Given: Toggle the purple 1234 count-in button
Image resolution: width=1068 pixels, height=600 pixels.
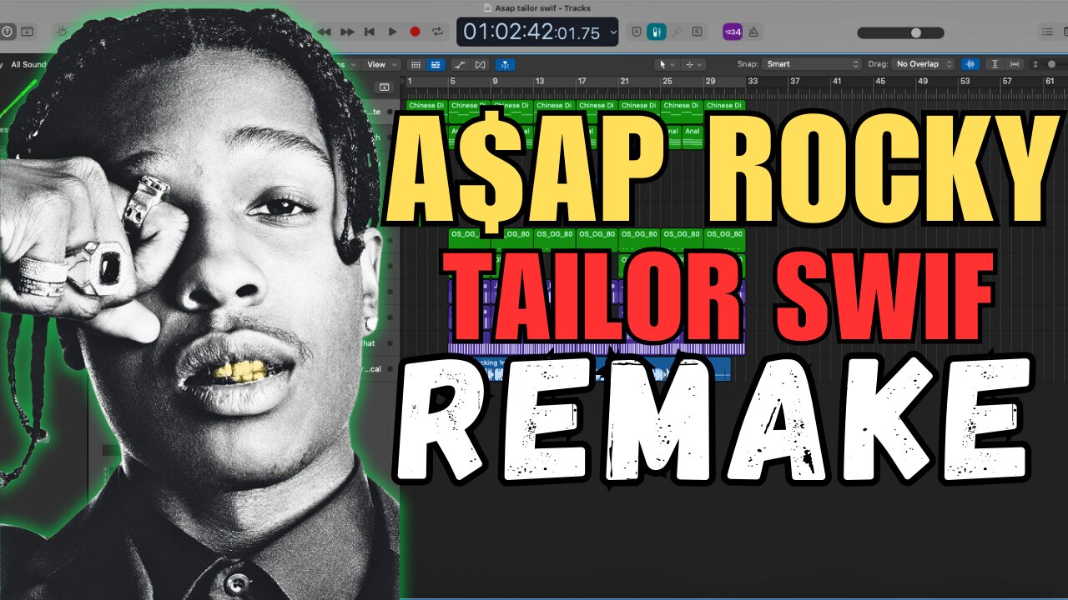Looking at the screenshot, I should point(732,32).
